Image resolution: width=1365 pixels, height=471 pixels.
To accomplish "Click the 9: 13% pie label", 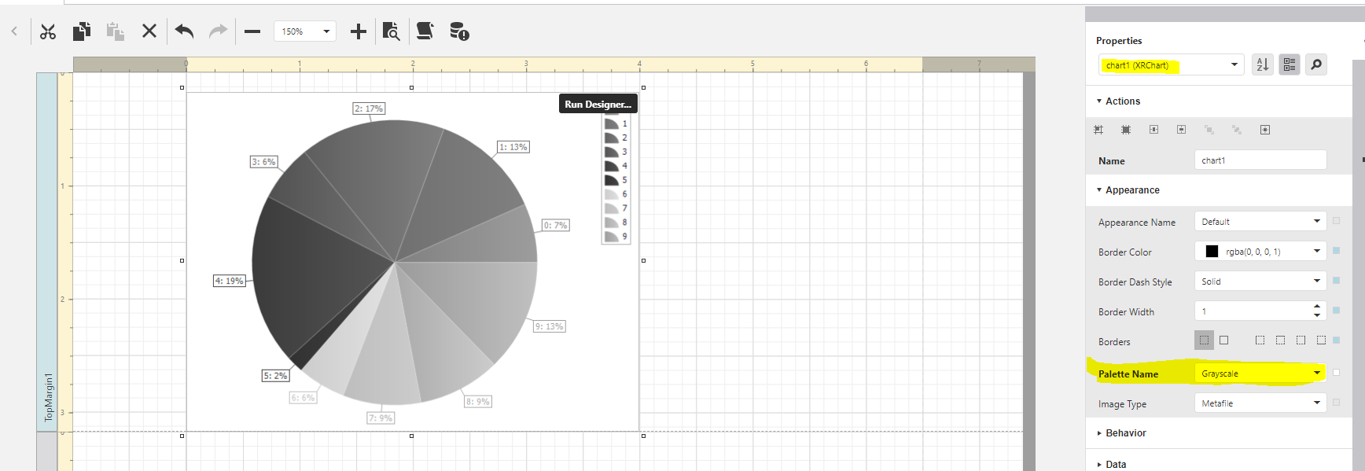I will pyautogui.click(x=549, y=326).
